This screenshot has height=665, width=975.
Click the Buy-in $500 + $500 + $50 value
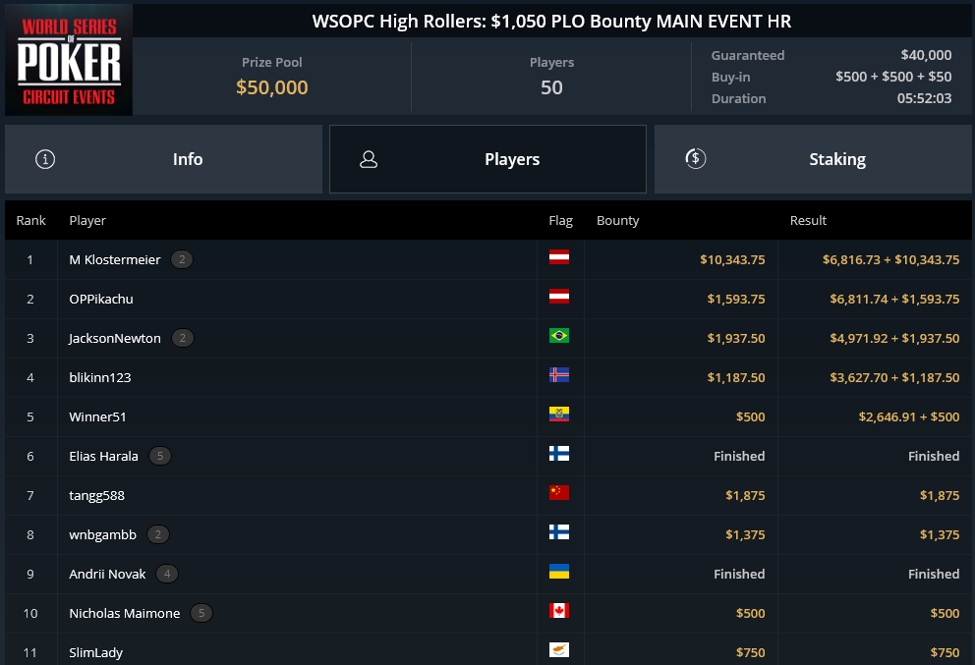(893, 77)
